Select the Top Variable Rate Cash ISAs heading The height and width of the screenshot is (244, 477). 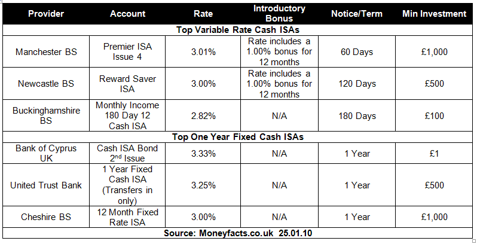[x=238, y=29]
